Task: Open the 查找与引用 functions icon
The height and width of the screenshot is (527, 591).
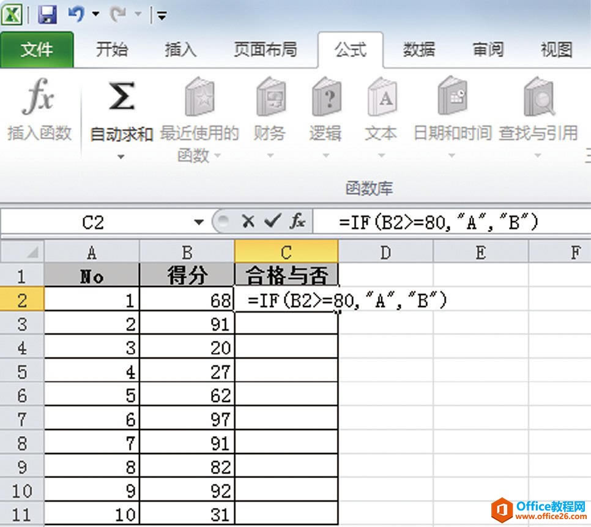Action: (539, 97)
